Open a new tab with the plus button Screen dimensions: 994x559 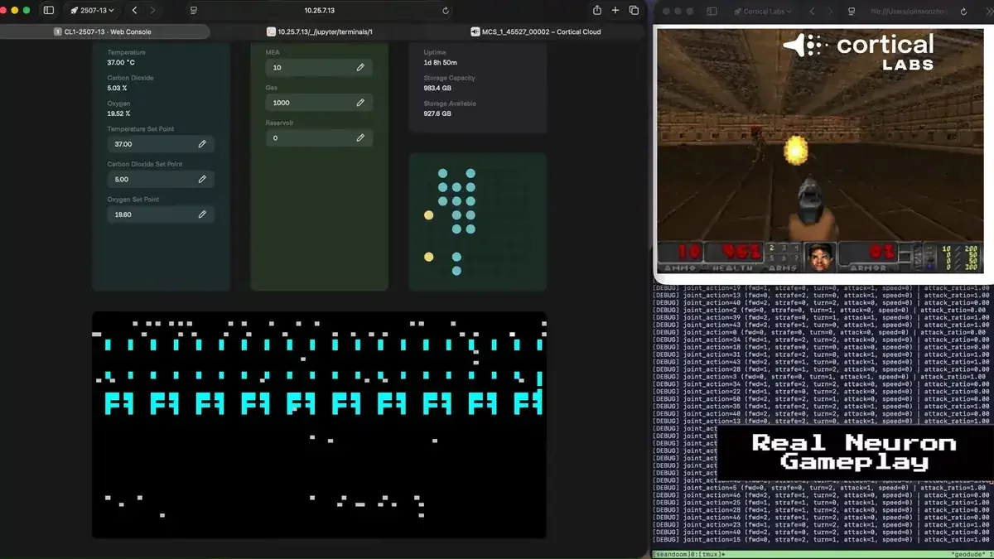tap(613, 11)
